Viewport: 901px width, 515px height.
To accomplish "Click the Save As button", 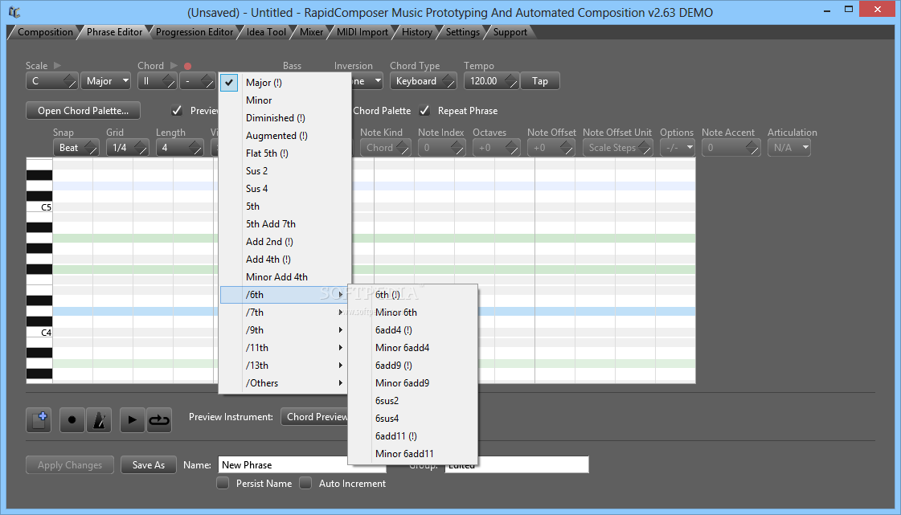I will pyautogui.click(x=149, y=464).
